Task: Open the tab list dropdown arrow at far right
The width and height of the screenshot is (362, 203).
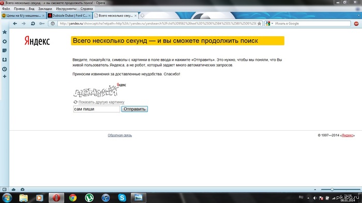Action: point(359,15)
